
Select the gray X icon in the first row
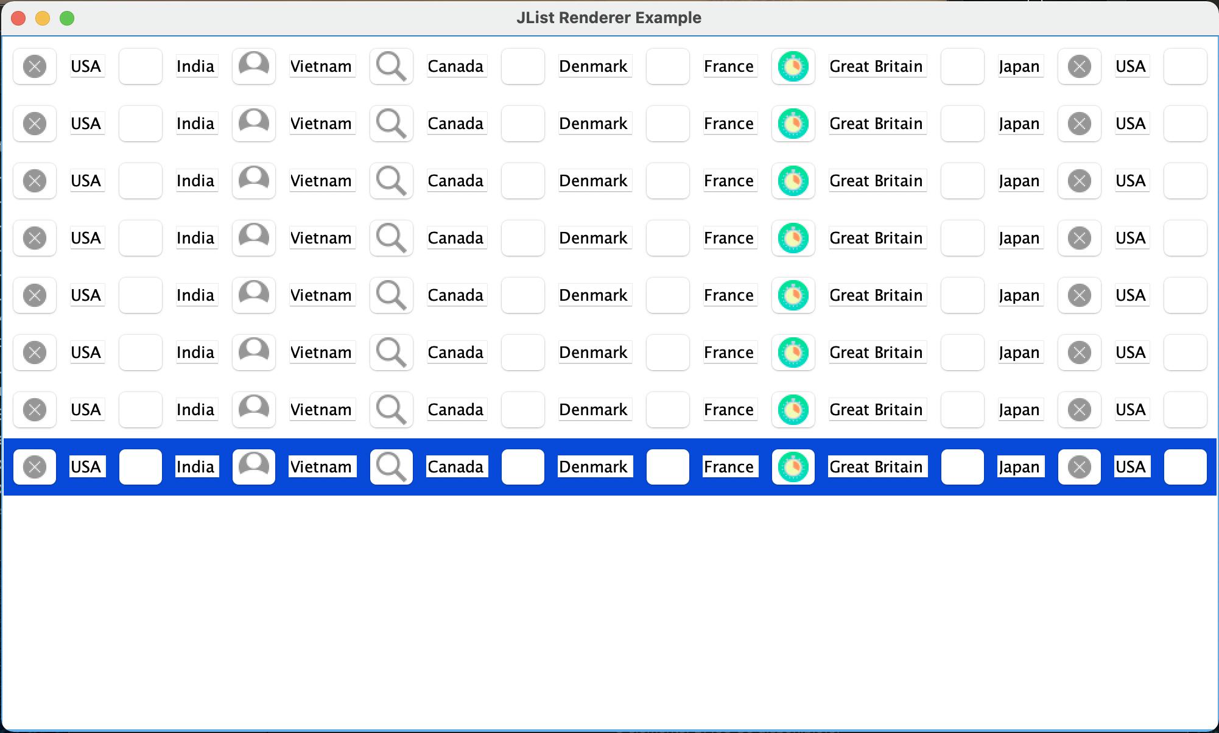tap(35, 66)
